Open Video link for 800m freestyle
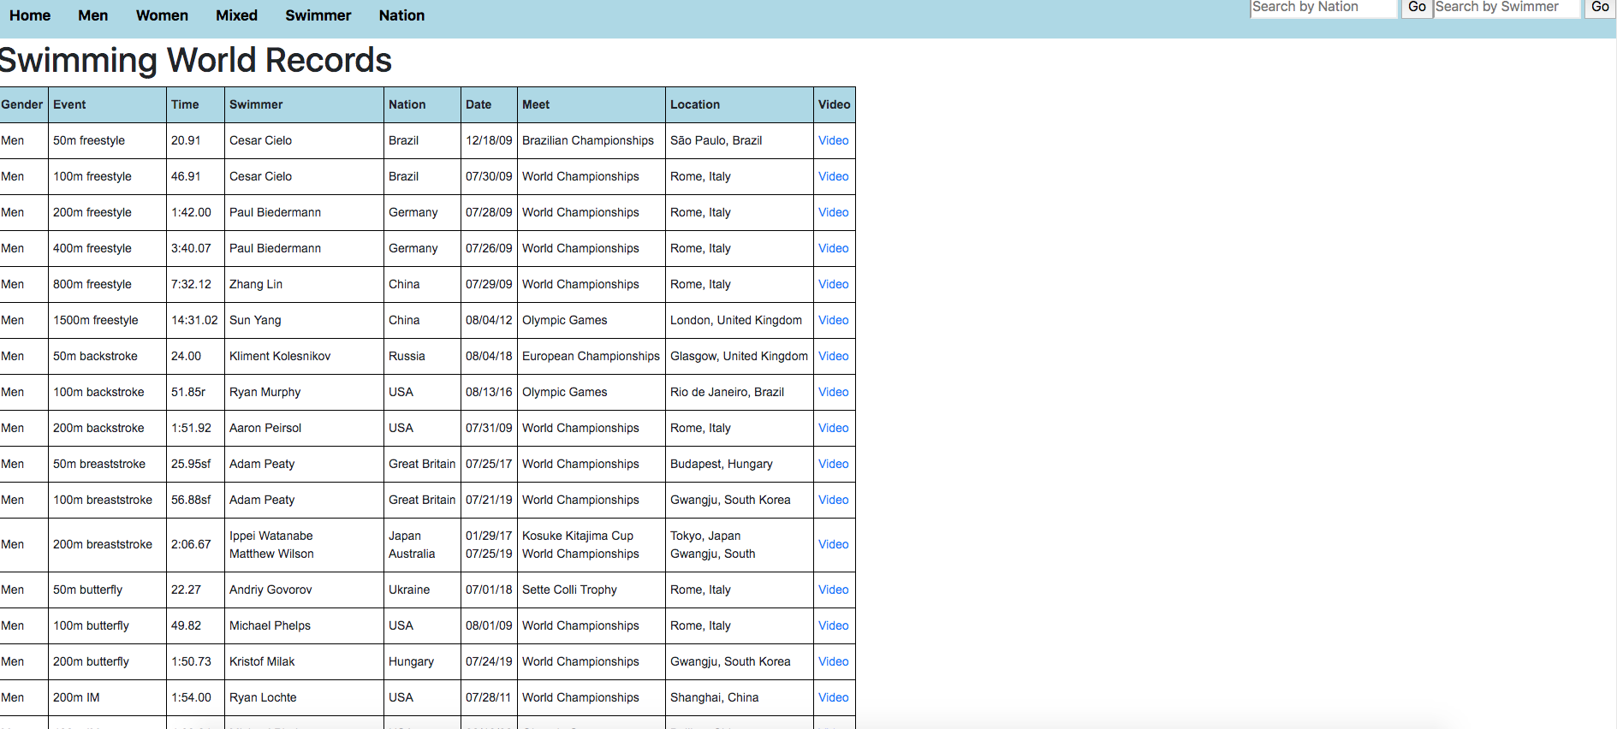Screen dimensions: 1617x729 (833, 284)
